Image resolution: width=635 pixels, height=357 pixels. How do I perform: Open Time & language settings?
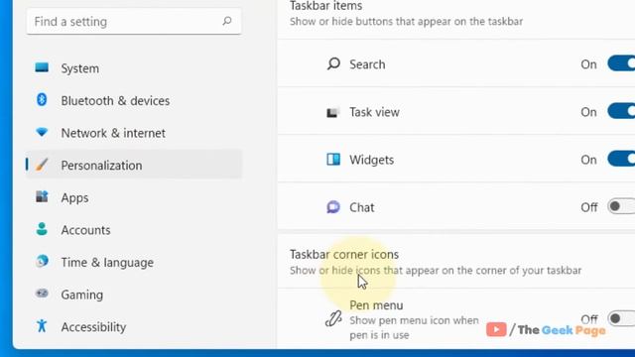point(134,262)
